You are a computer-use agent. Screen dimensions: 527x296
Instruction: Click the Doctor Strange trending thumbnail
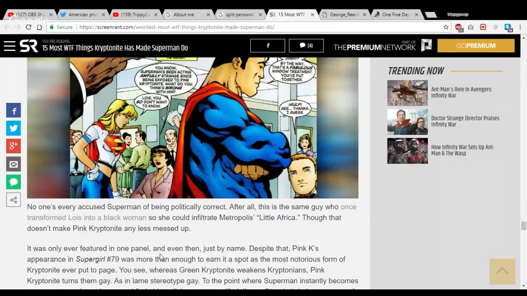pos(408,122)
